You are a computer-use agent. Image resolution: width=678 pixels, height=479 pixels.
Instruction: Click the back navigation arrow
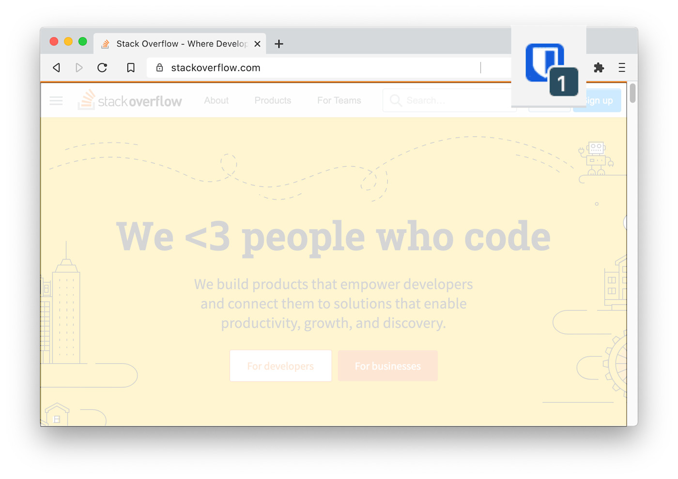[56, 67]
